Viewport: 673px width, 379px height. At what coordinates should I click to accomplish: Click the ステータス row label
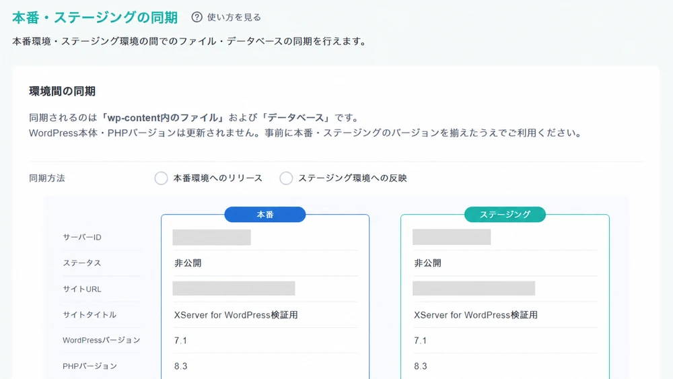tap(82, 263)
